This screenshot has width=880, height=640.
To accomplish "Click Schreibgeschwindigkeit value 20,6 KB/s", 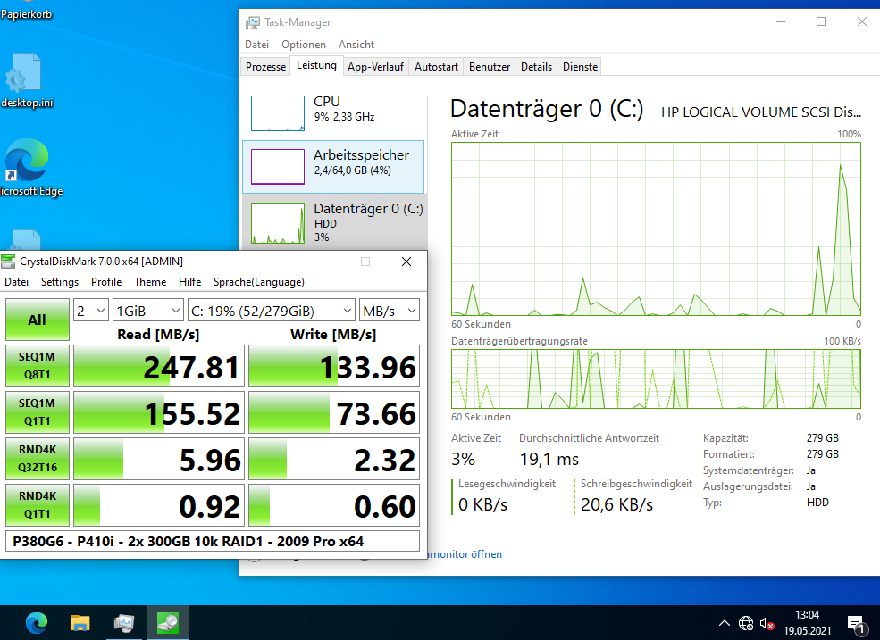I will [x=616, y=505].
